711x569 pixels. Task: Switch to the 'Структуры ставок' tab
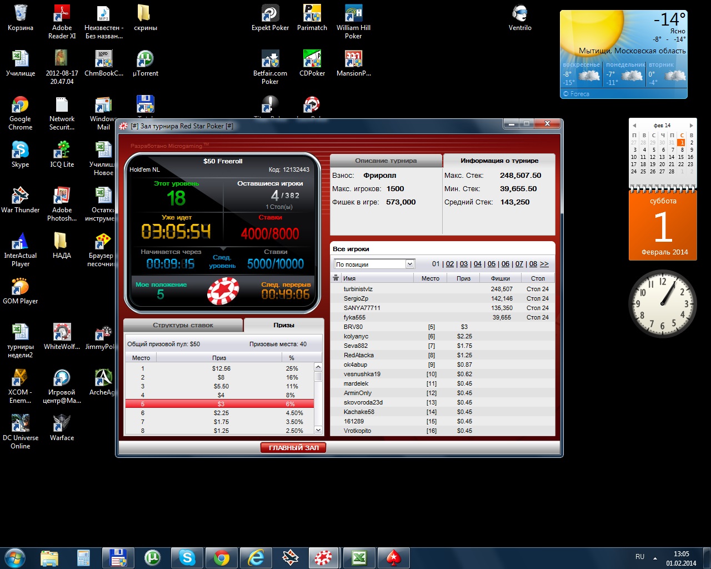pos(183,325)
